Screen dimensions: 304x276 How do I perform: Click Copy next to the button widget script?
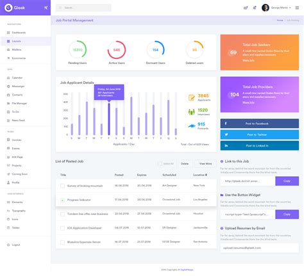(x=287, y=214)
